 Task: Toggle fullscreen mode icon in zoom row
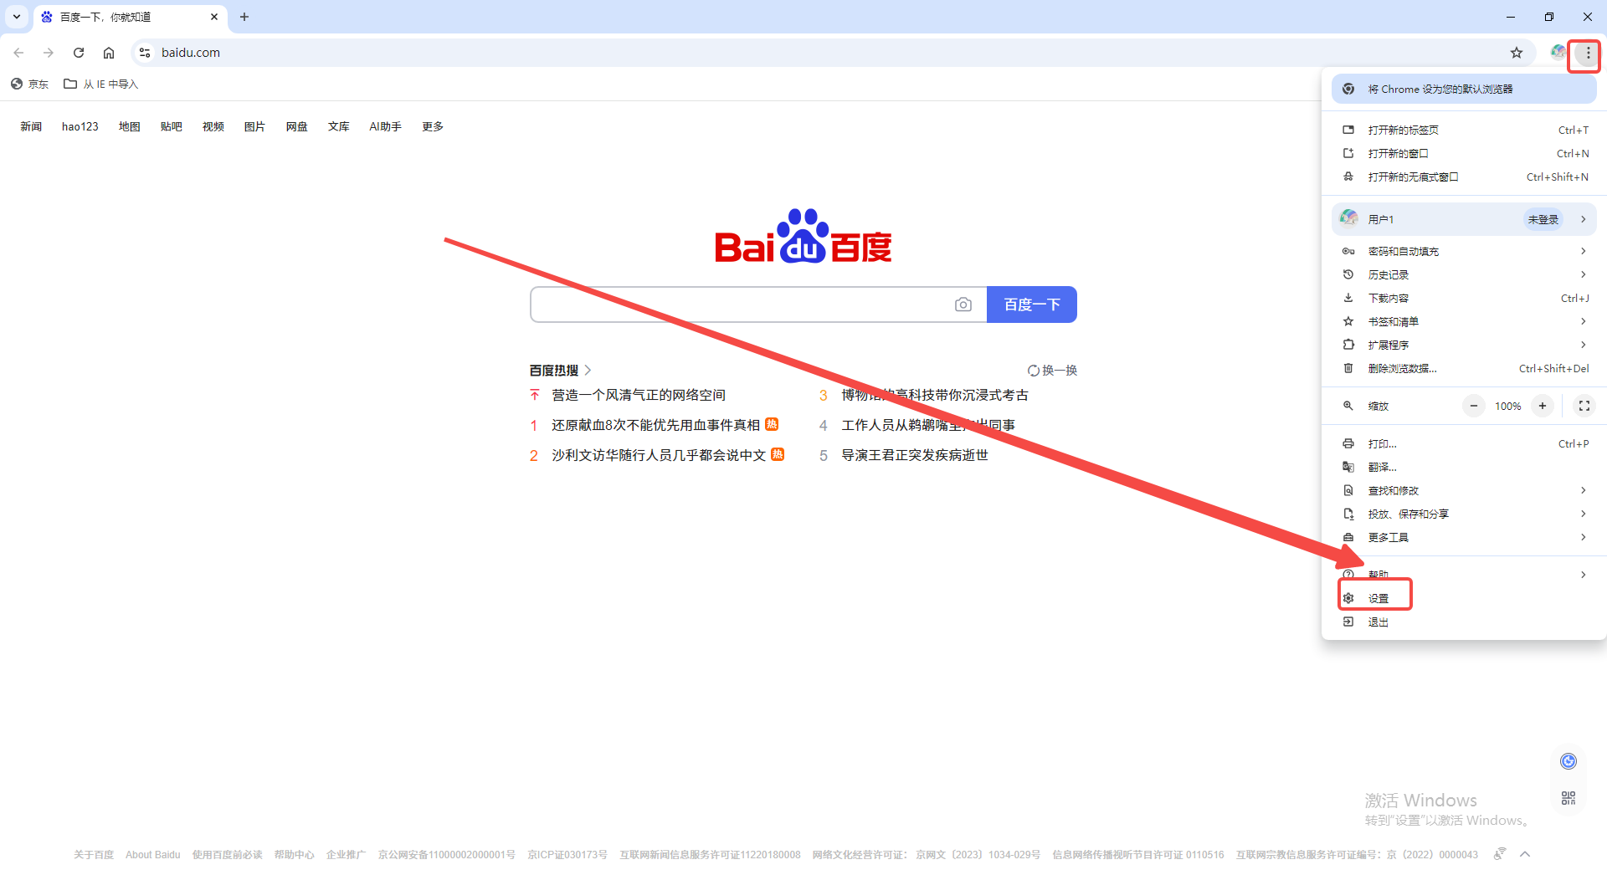[1584, 406]
